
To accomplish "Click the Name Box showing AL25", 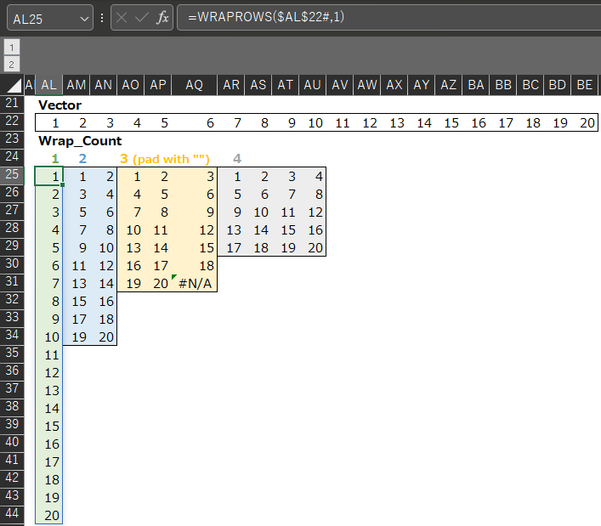I will click(50, 18).
